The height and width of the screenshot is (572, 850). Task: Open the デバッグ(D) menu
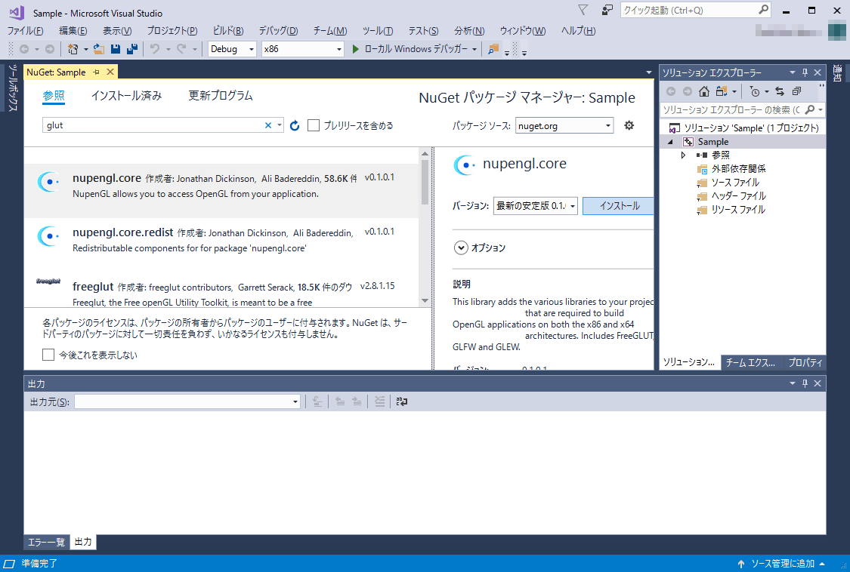coord(278,31)
